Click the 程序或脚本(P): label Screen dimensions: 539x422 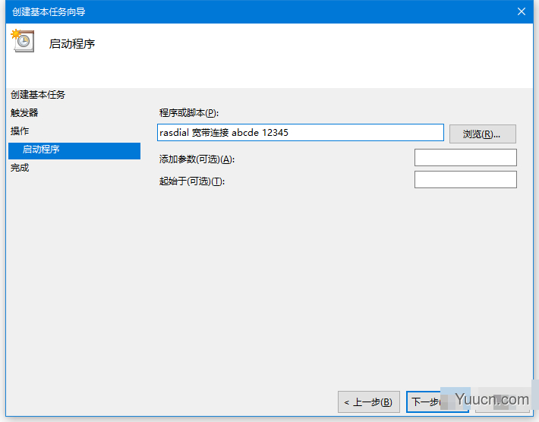pos(189,113)
